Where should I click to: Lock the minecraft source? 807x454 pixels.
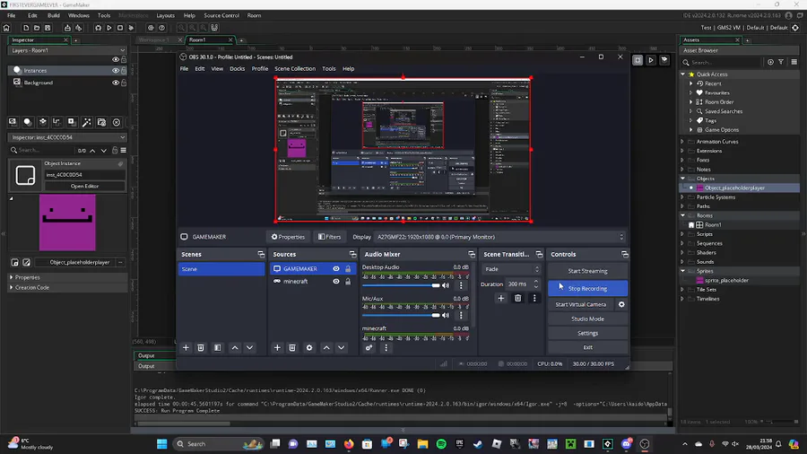(x=348, y=282)
